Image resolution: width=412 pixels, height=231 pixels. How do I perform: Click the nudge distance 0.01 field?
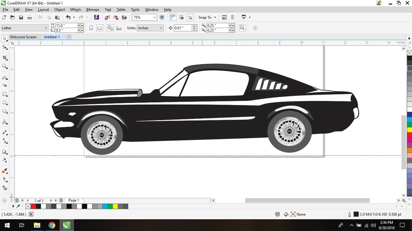click(x=183, y=28)
